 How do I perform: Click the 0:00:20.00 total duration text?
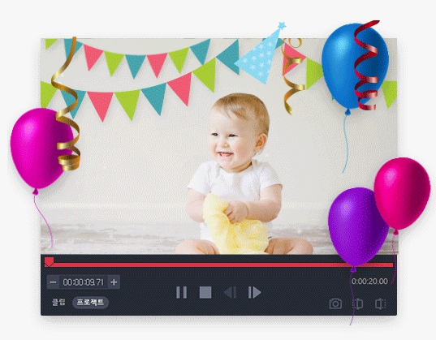(369, 282)
